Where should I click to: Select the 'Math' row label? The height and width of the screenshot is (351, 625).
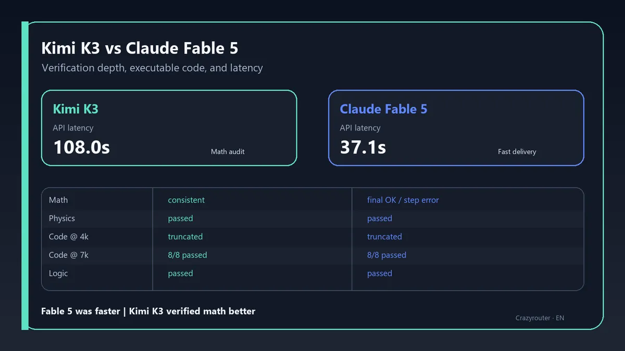point(58,200)
